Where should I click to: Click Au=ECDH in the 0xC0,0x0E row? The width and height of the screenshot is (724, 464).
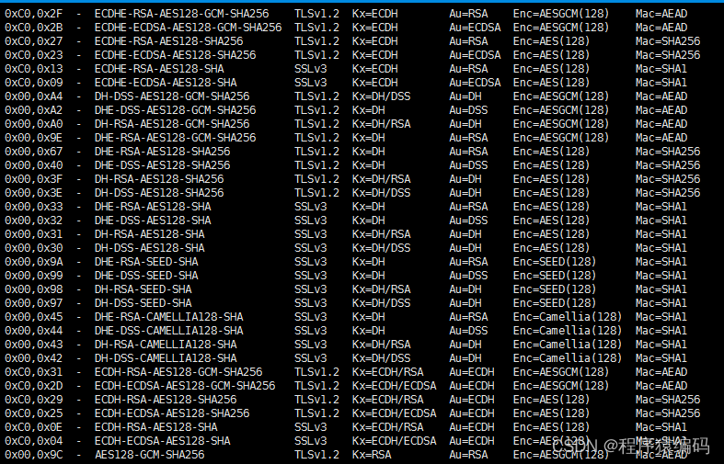[471, 427]
